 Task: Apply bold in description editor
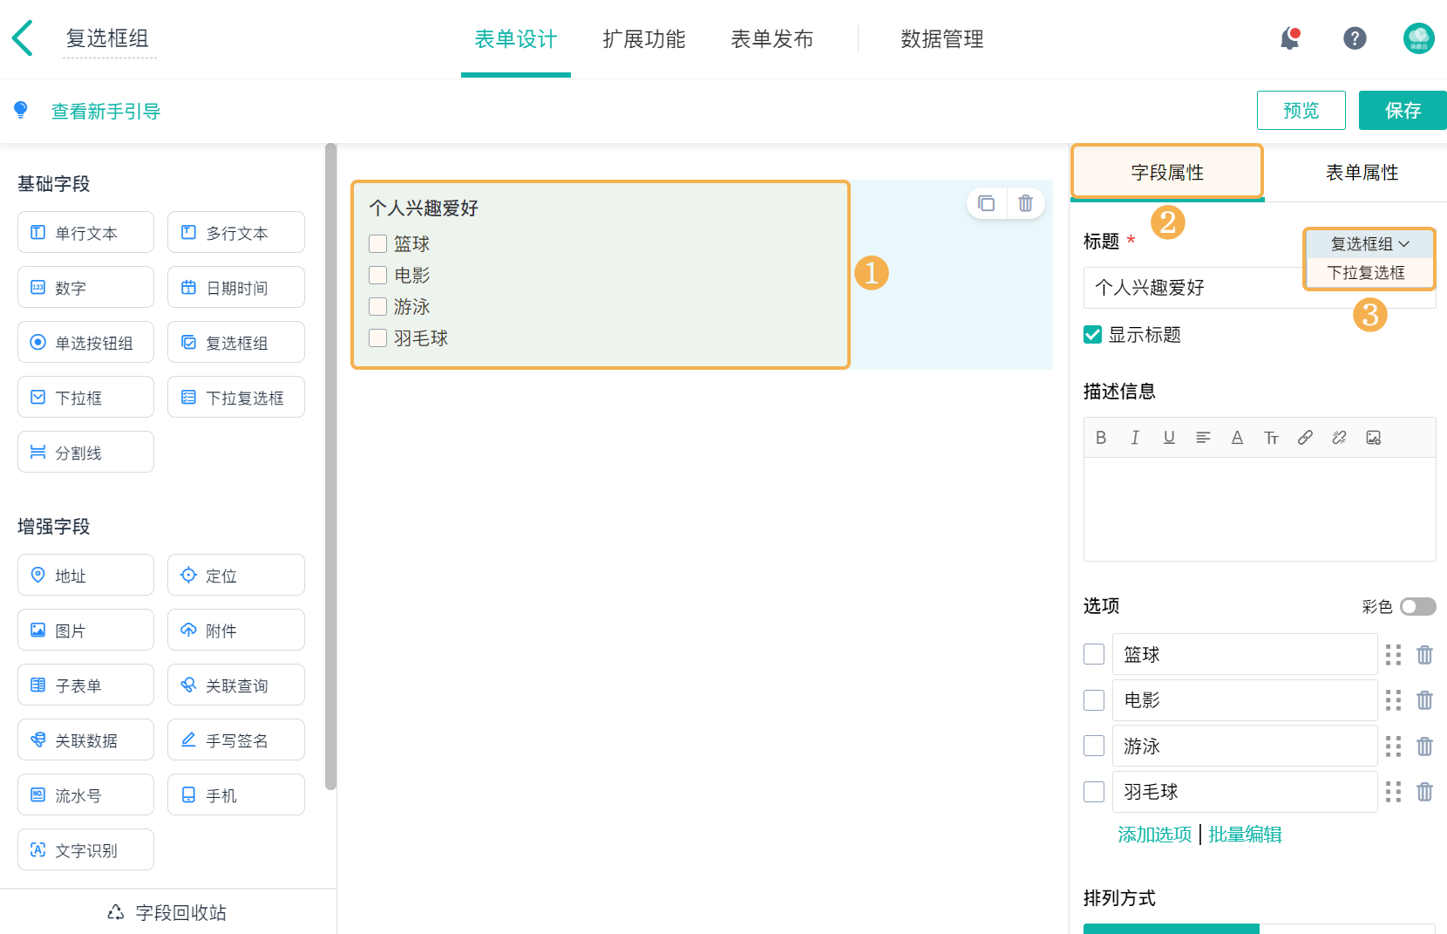click(1101, 438)
